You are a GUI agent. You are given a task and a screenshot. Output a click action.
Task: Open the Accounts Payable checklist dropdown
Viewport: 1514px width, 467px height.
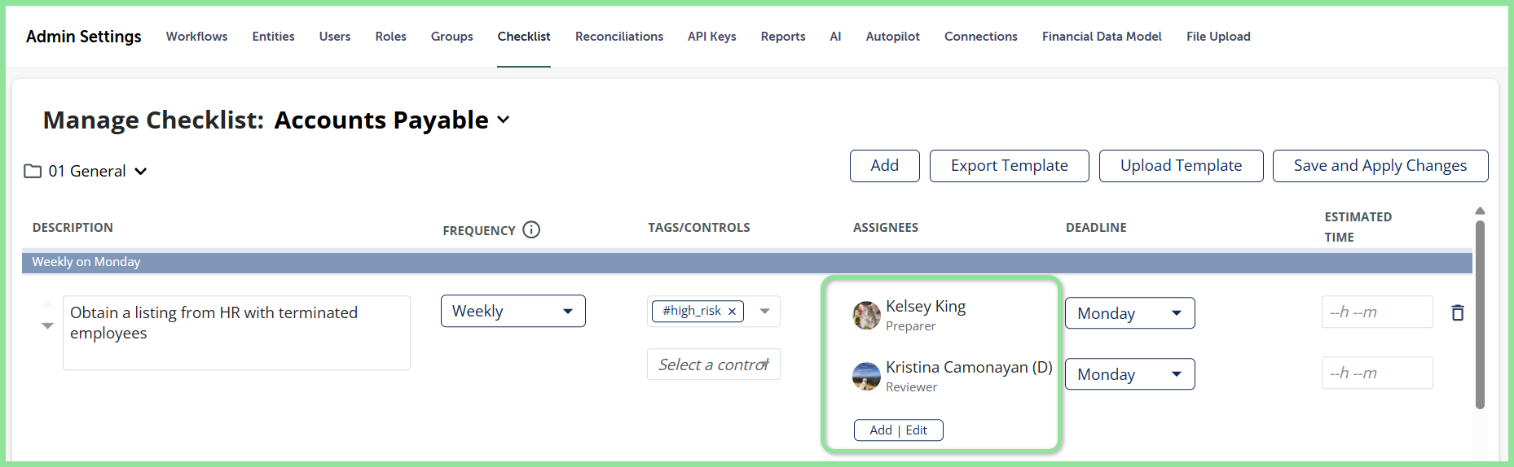504,120
